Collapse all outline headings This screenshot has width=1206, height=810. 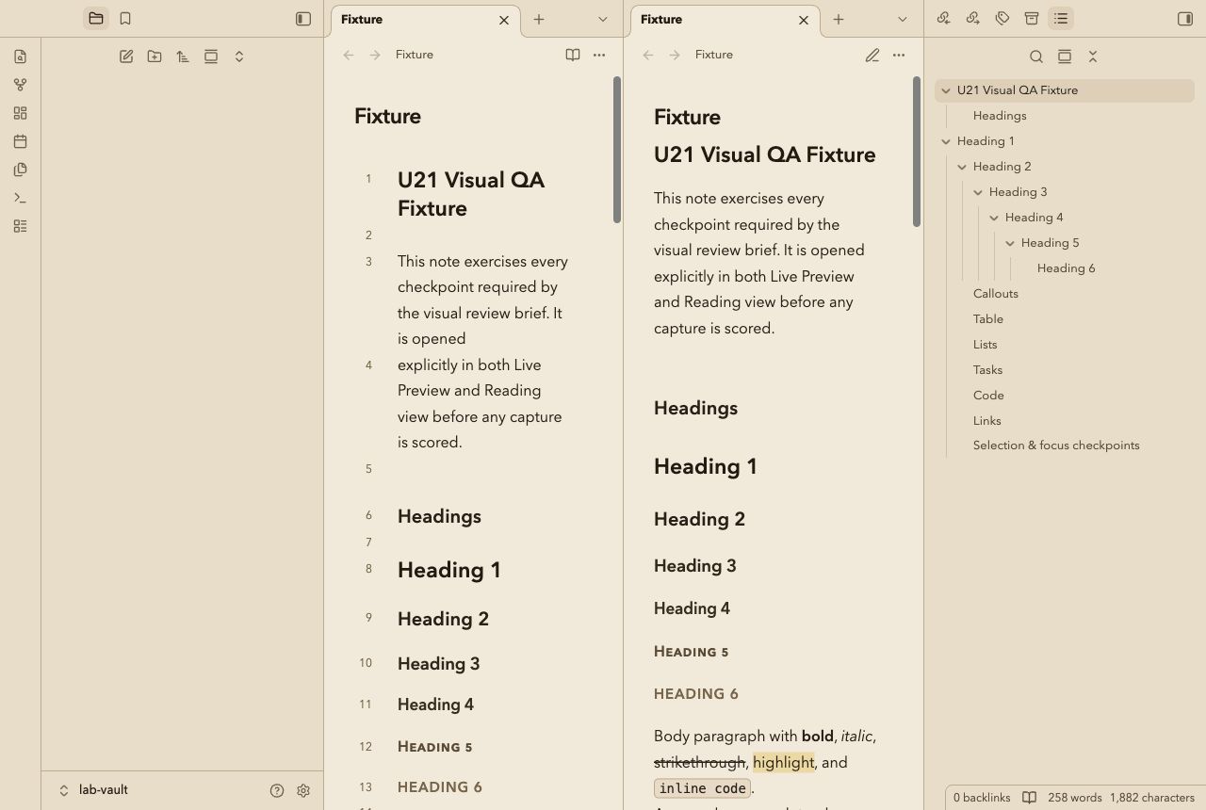tap(1093, 57)
